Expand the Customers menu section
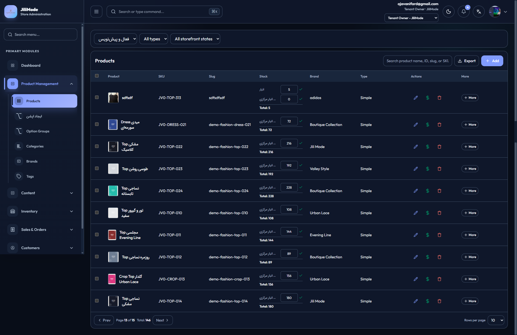517x335 pixels. (40, 248)
